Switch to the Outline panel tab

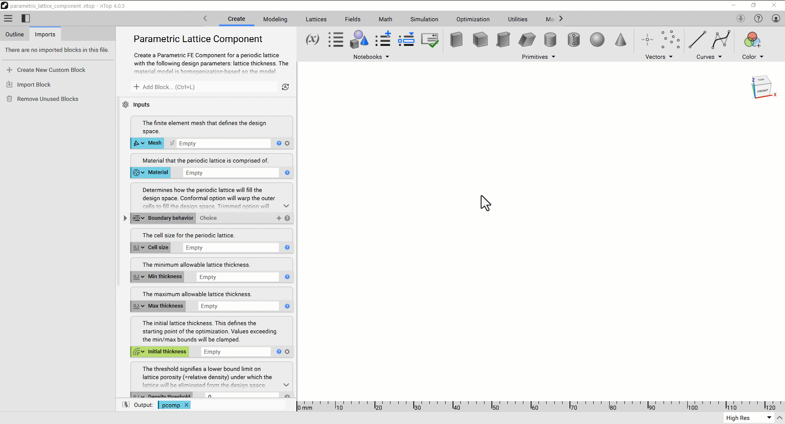[x=15, y=34]
